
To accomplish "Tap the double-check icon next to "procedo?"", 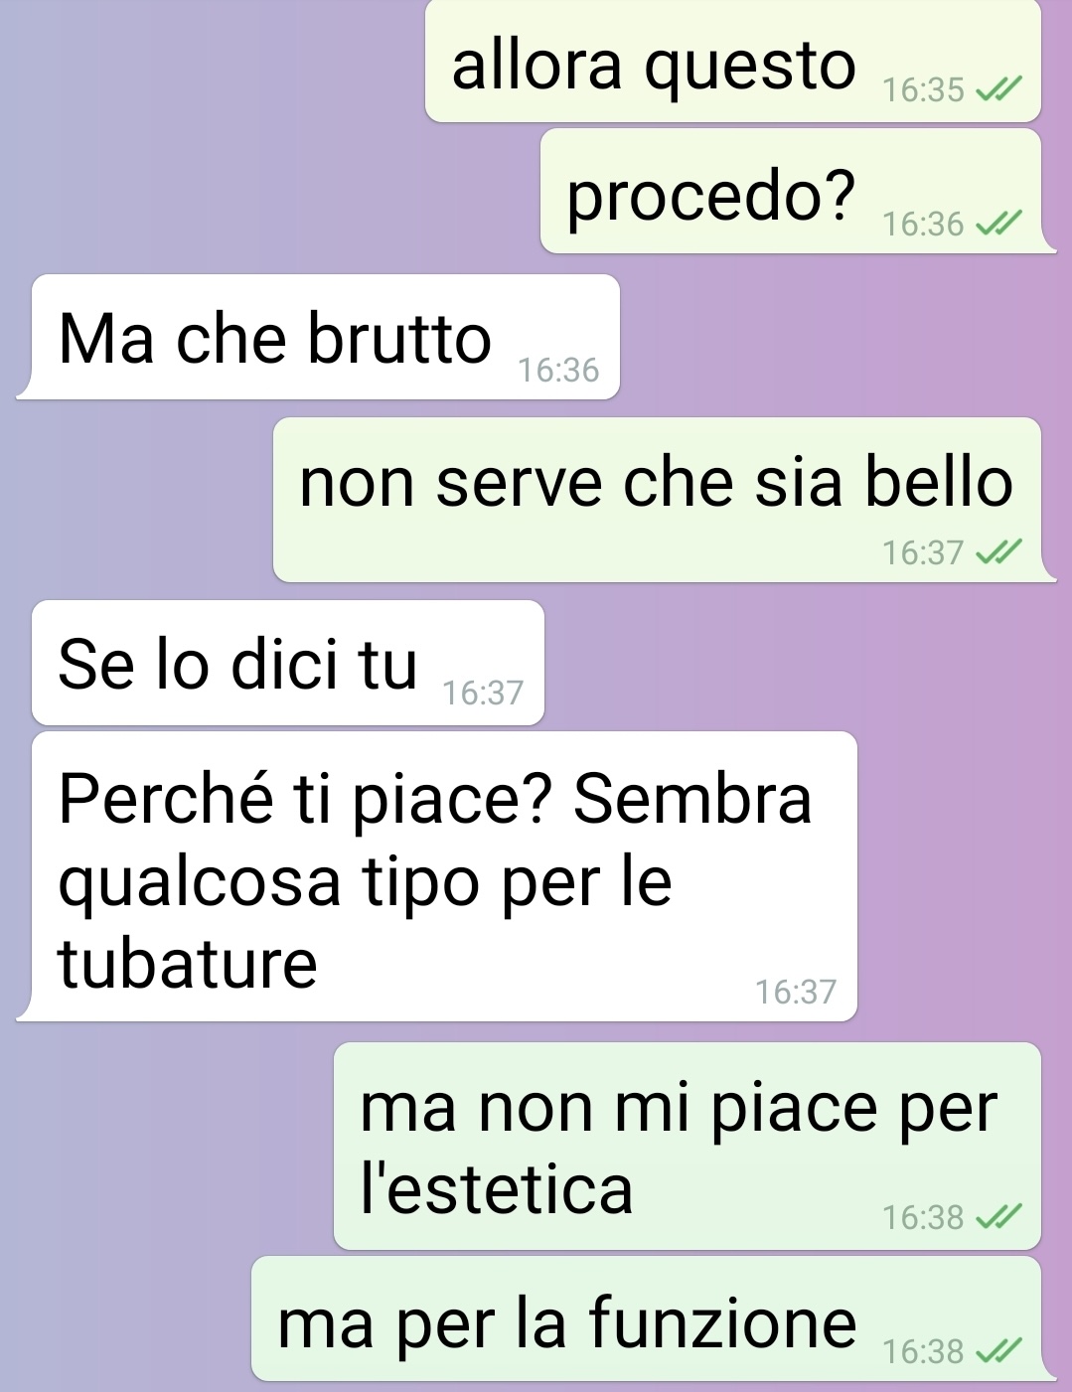I will (998, 225).
